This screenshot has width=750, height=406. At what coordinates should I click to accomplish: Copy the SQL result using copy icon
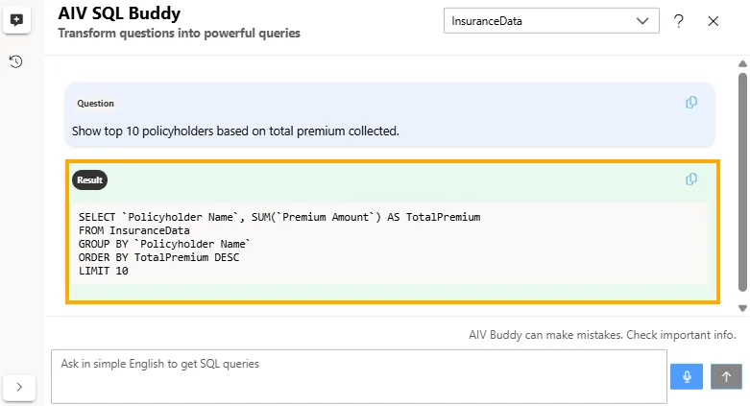tap(691, 179)
